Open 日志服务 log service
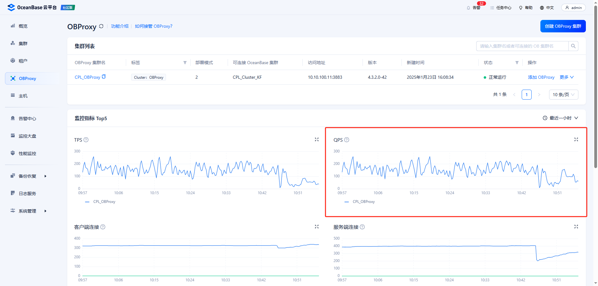The image size is (598, 286). (27, 194)
